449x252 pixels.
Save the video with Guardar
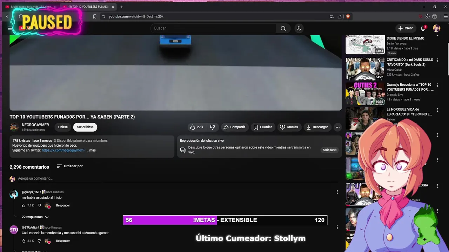pos(263,127)
